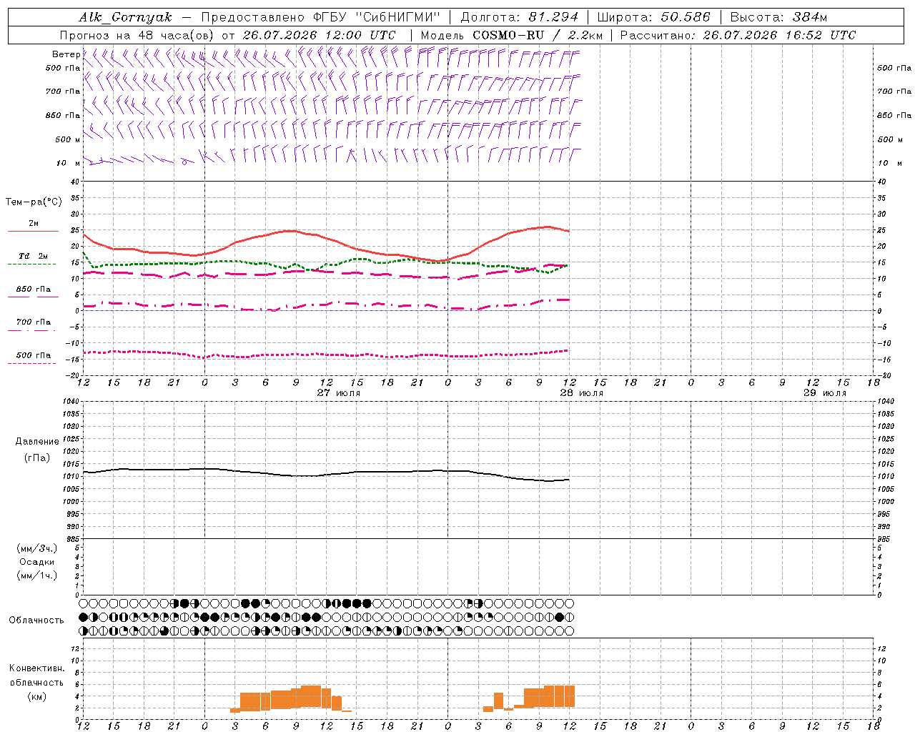Click the Alk_Gornyak station title
This screenshot has width=915, height=732.
pos(125,18)
